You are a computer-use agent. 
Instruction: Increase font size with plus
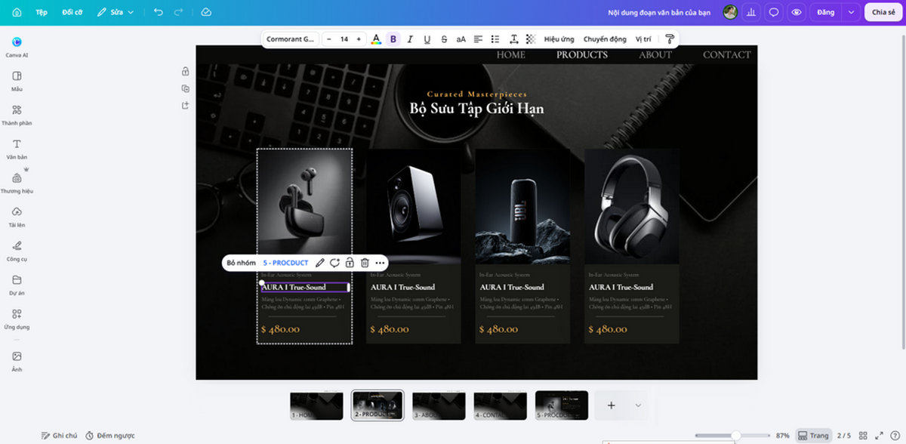click(x=359, y=39)
